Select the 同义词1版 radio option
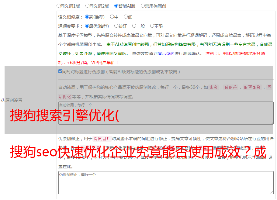 pyautogui.click(x=58, y=6)
